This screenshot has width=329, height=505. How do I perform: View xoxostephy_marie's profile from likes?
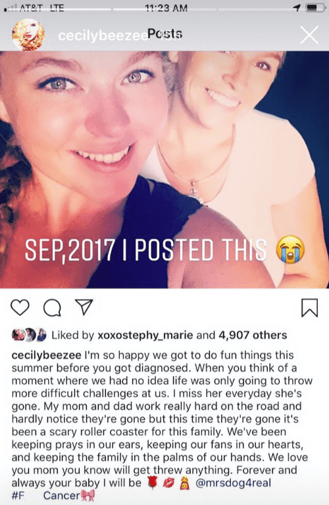point(145,335)
